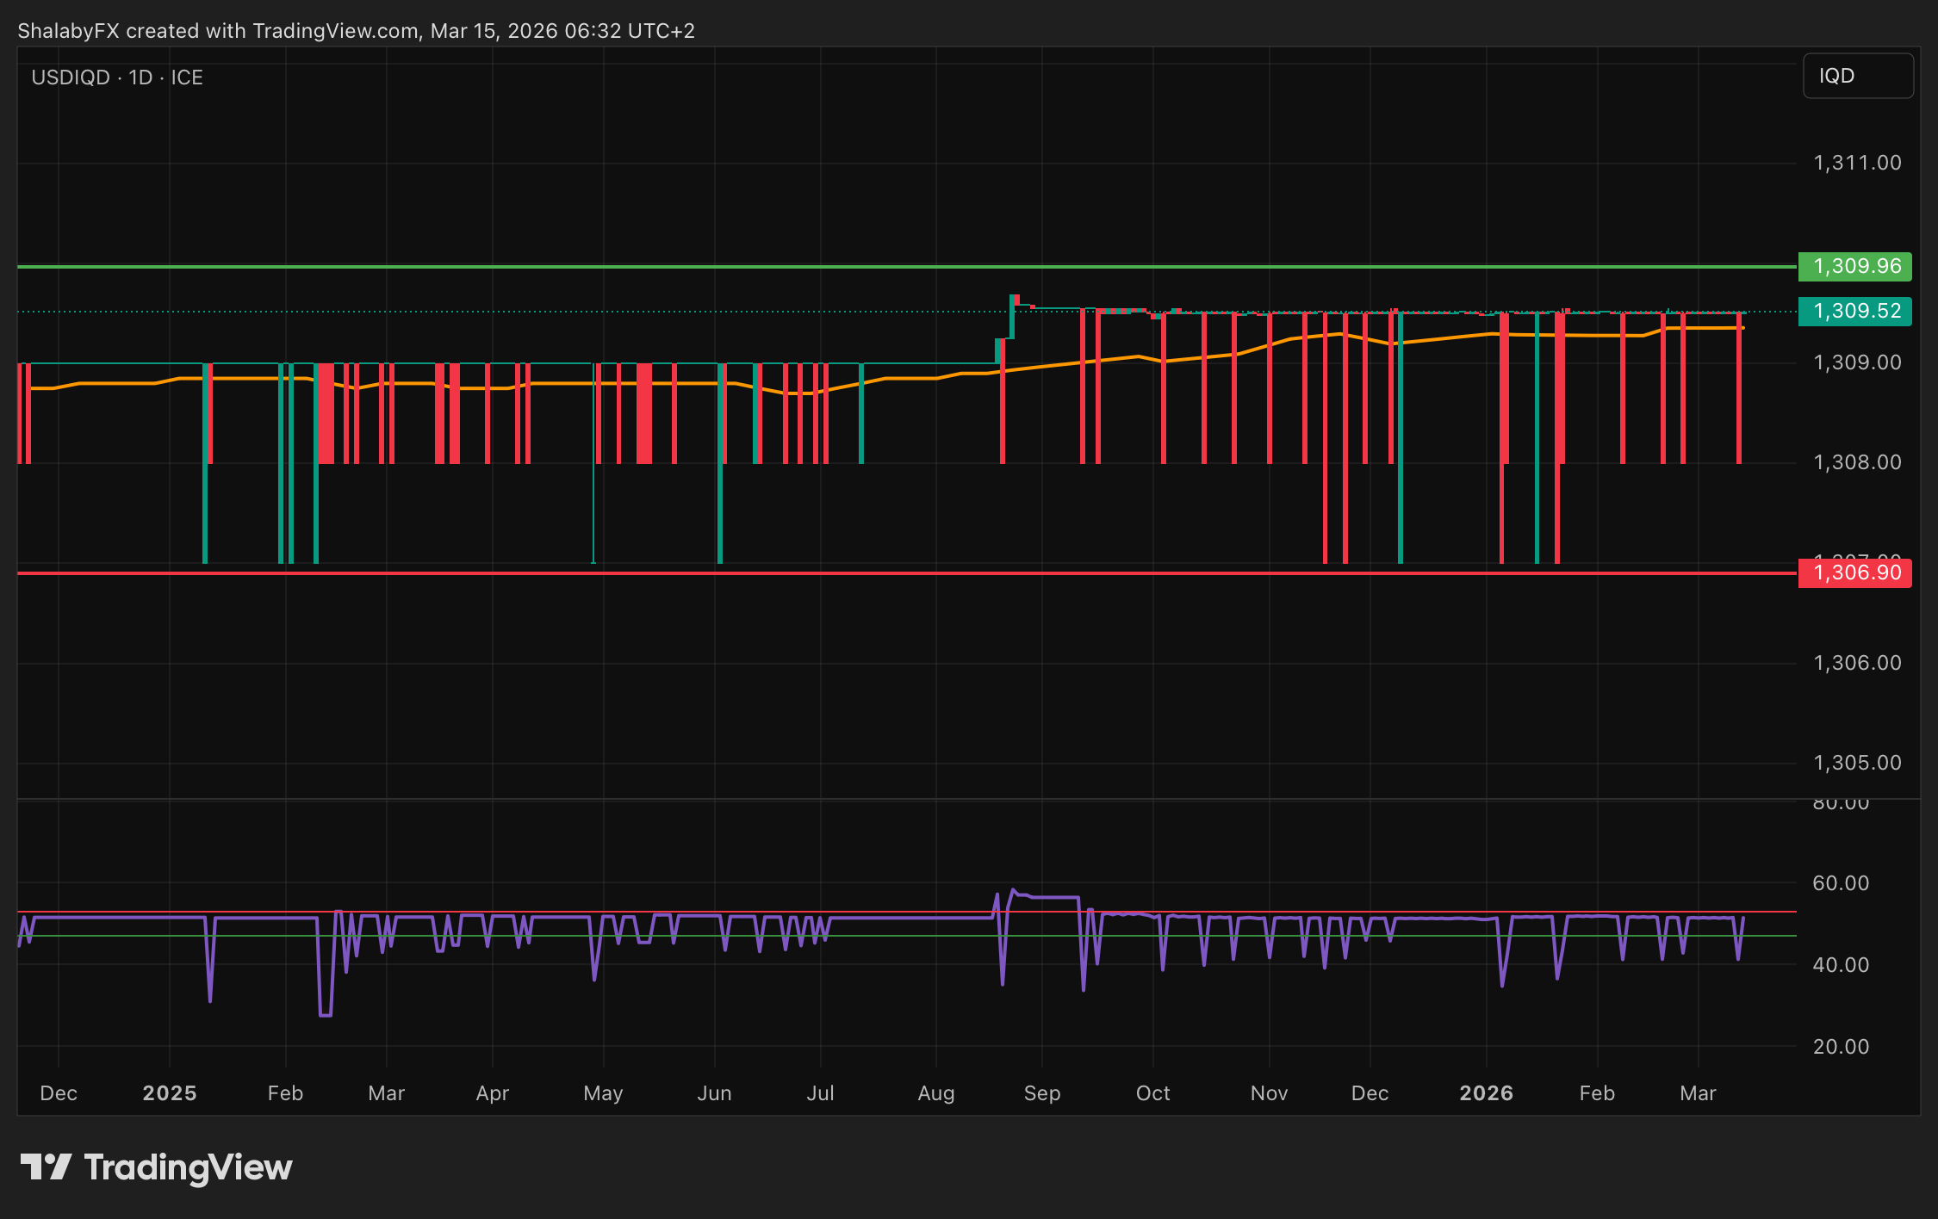Click the 20.00 level on indicator scale
Viewport: 1938px width, 1219px height.
[1841, 1047]
